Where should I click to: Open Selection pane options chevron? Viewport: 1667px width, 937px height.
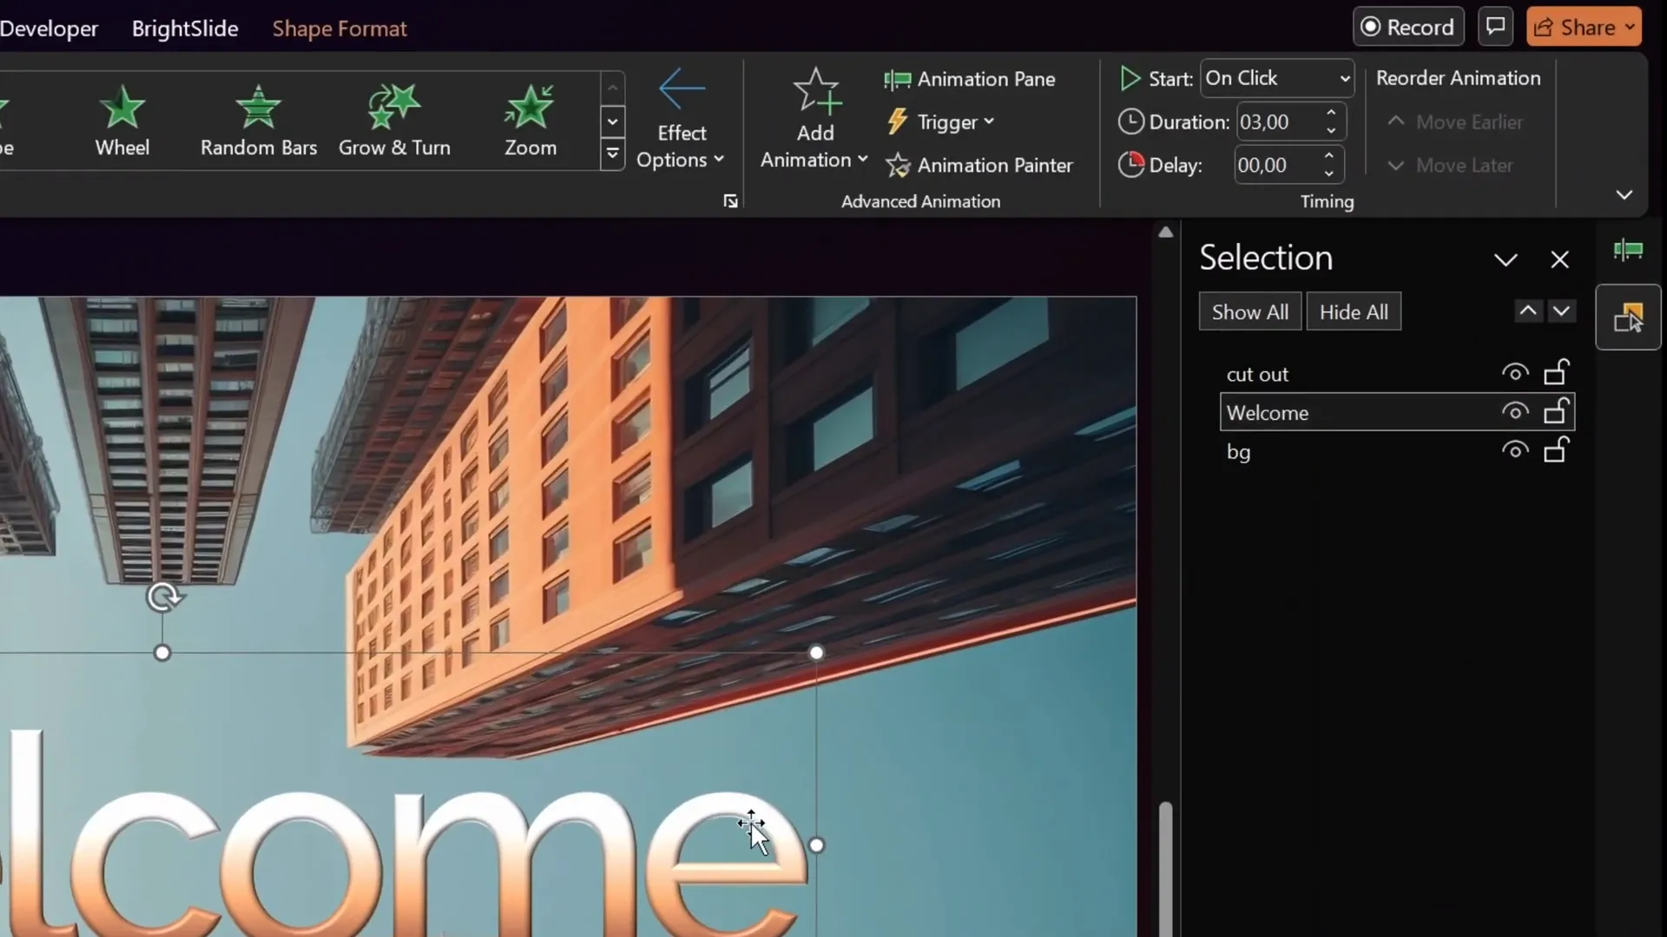pyautogui.click(x=1506, y=259)
